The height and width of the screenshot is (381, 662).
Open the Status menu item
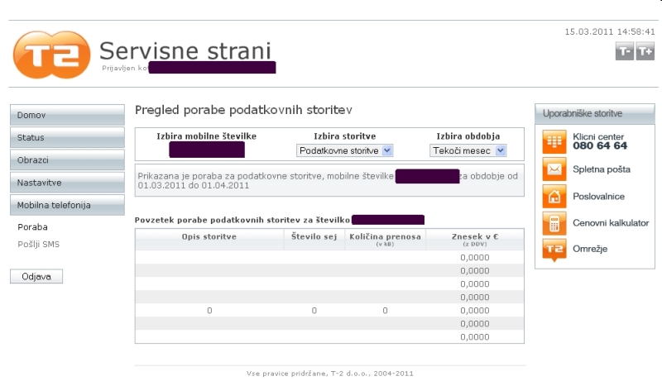67,137
